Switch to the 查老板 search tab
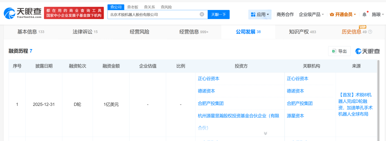This screenshot has width=386, height=141. click(x=133, y=7)
